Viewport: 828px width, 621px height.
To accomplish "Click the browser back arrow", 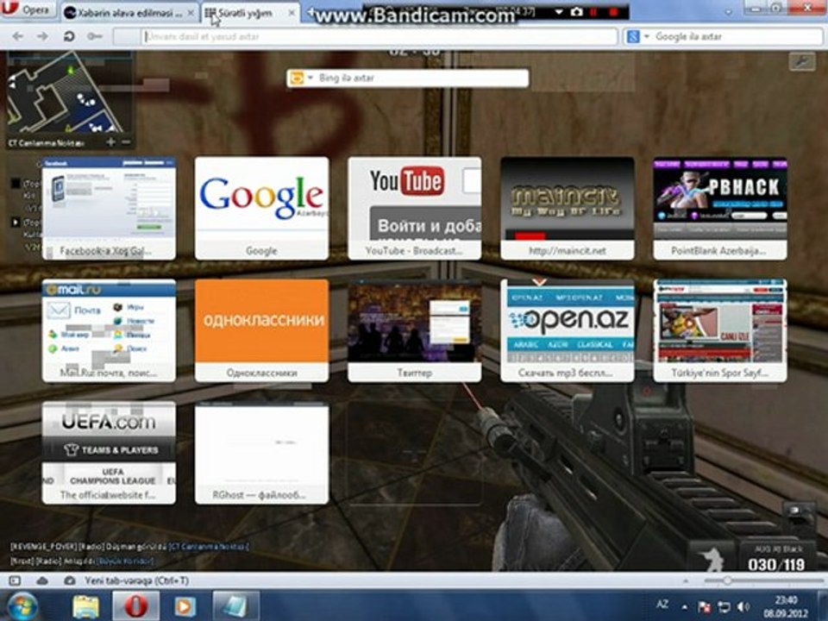I will point(17,36).
